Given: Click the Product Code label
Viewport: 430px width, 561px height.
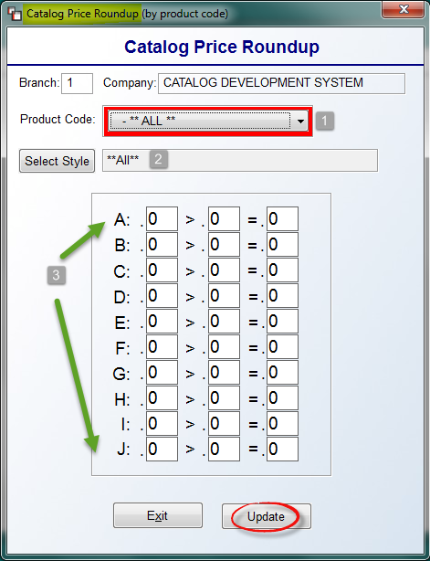Looking at the screenshot, I should [x=58, y=119].
